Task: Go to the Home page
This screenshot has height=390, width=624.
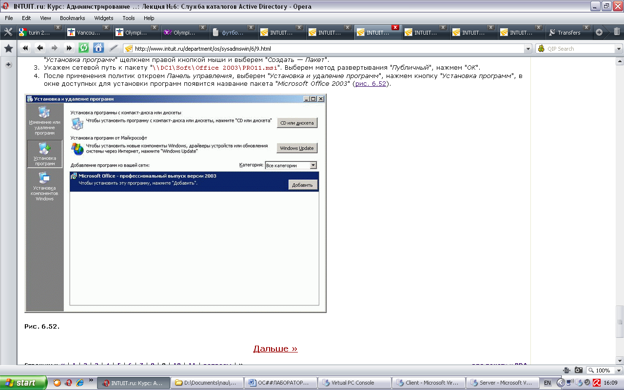Action: pyautogui.click(x=98, y=48)
